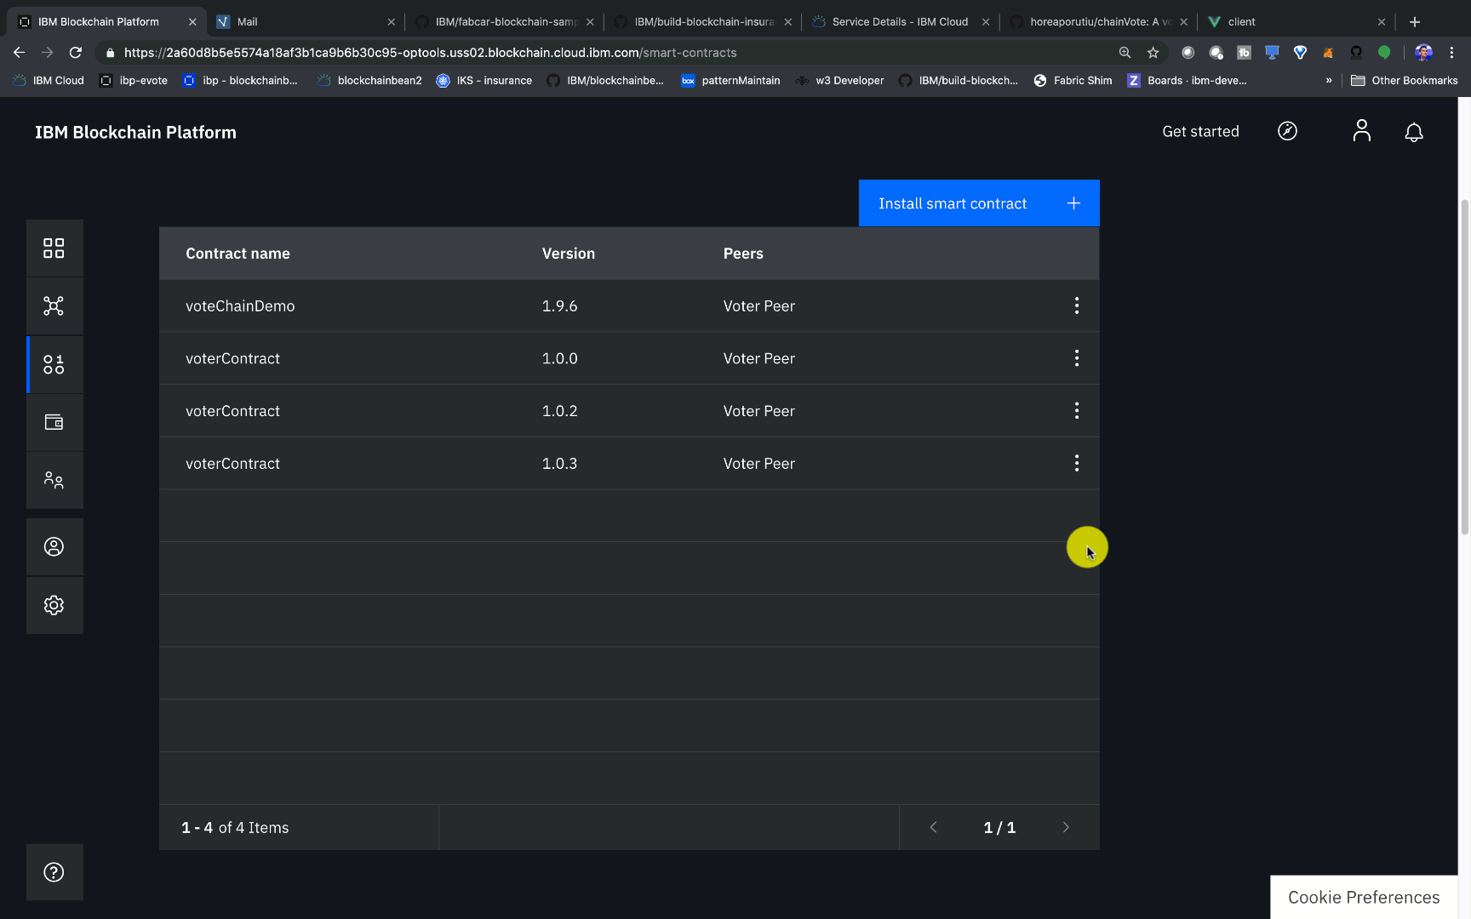Viewport: 1471px width, 919px height.
Task: Open the Other Bookmarks folder
Action: pos(1405,80)
